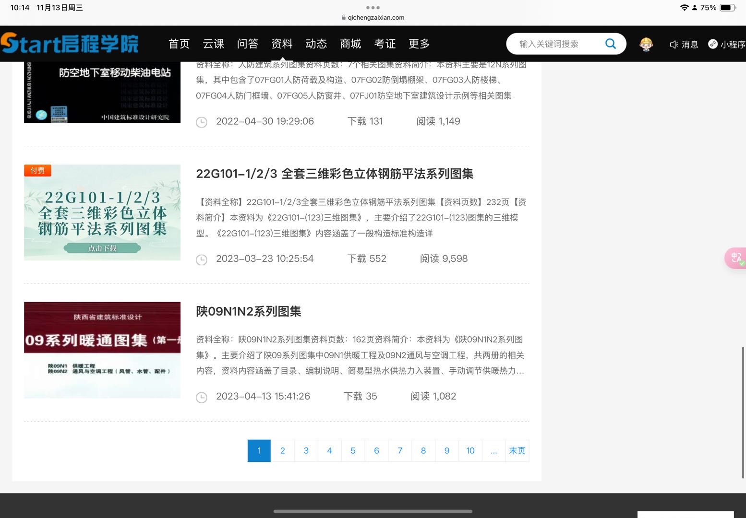Select the 资料 navigation tab
The image size is (746, 518).
click(282, 44)
